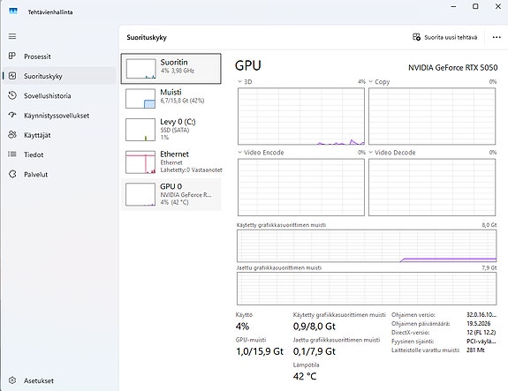Go to Prosessit page

[59, 56]
